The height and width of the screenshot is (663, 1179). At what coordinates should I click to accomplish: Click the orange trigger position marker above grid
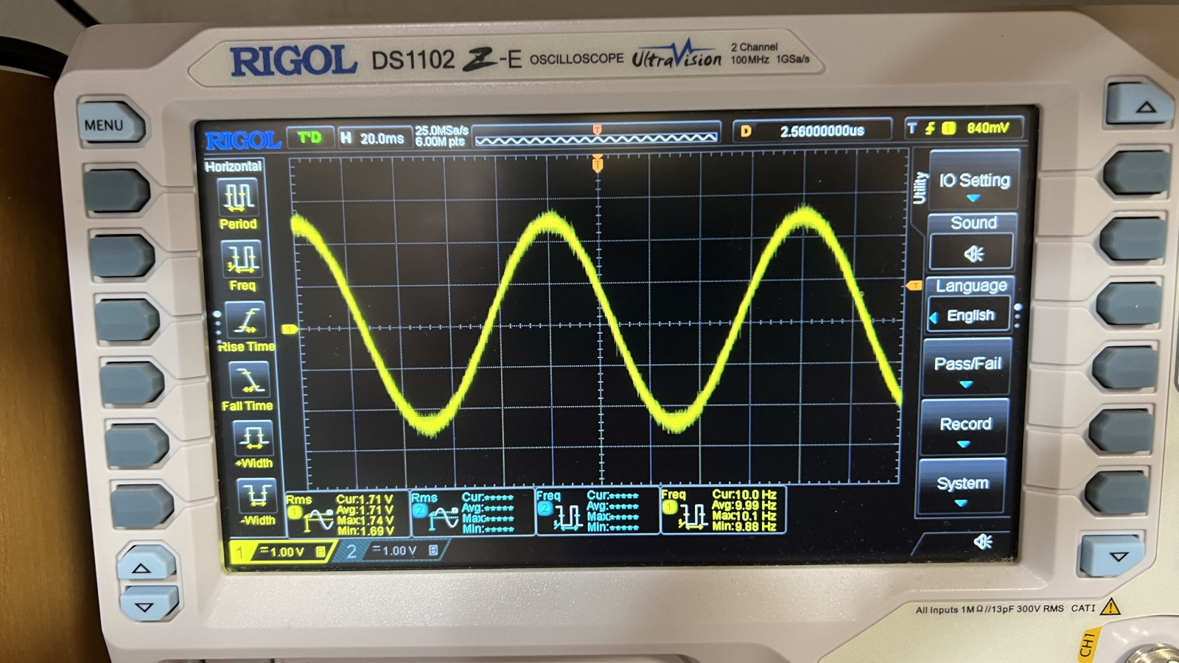tap(598, 165)
